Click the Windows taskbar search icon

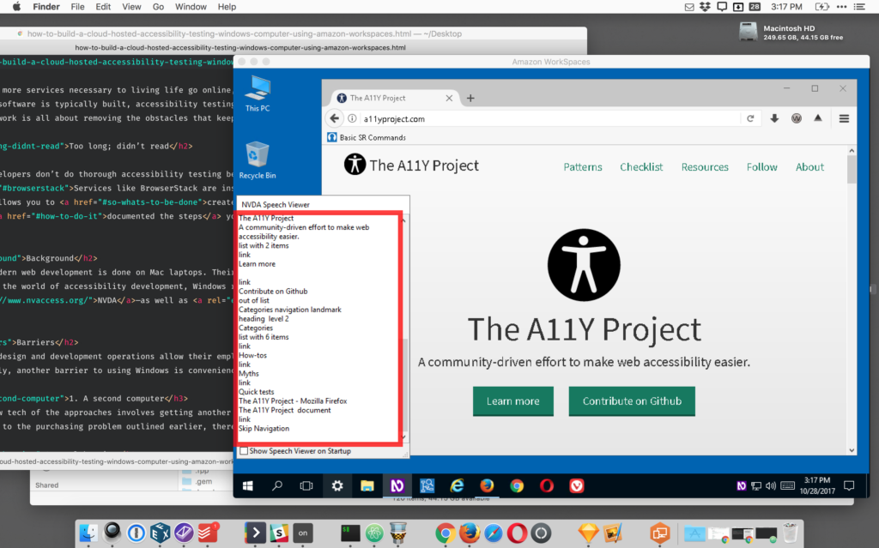point(277,485)
